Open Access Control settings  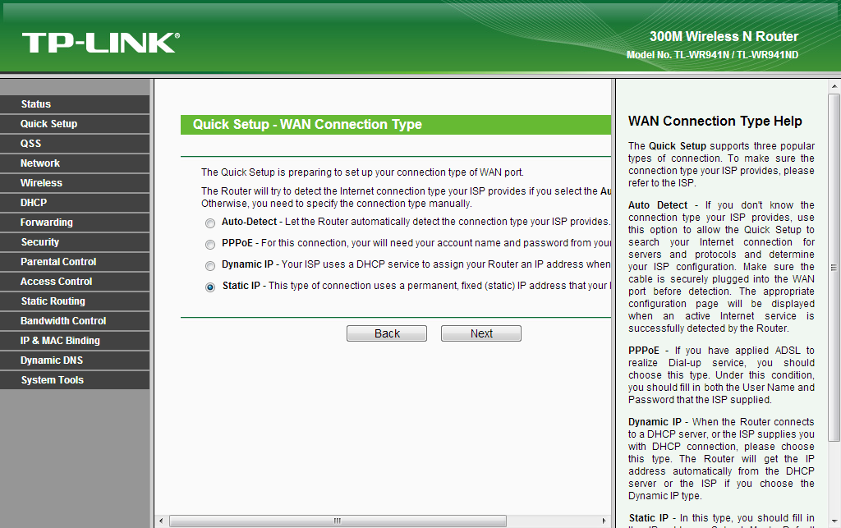[x=75, y=282]
